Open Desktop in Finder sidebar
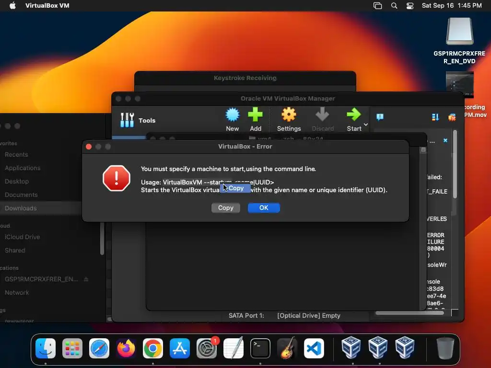The image size is (491, 368). tap(17, 182)
